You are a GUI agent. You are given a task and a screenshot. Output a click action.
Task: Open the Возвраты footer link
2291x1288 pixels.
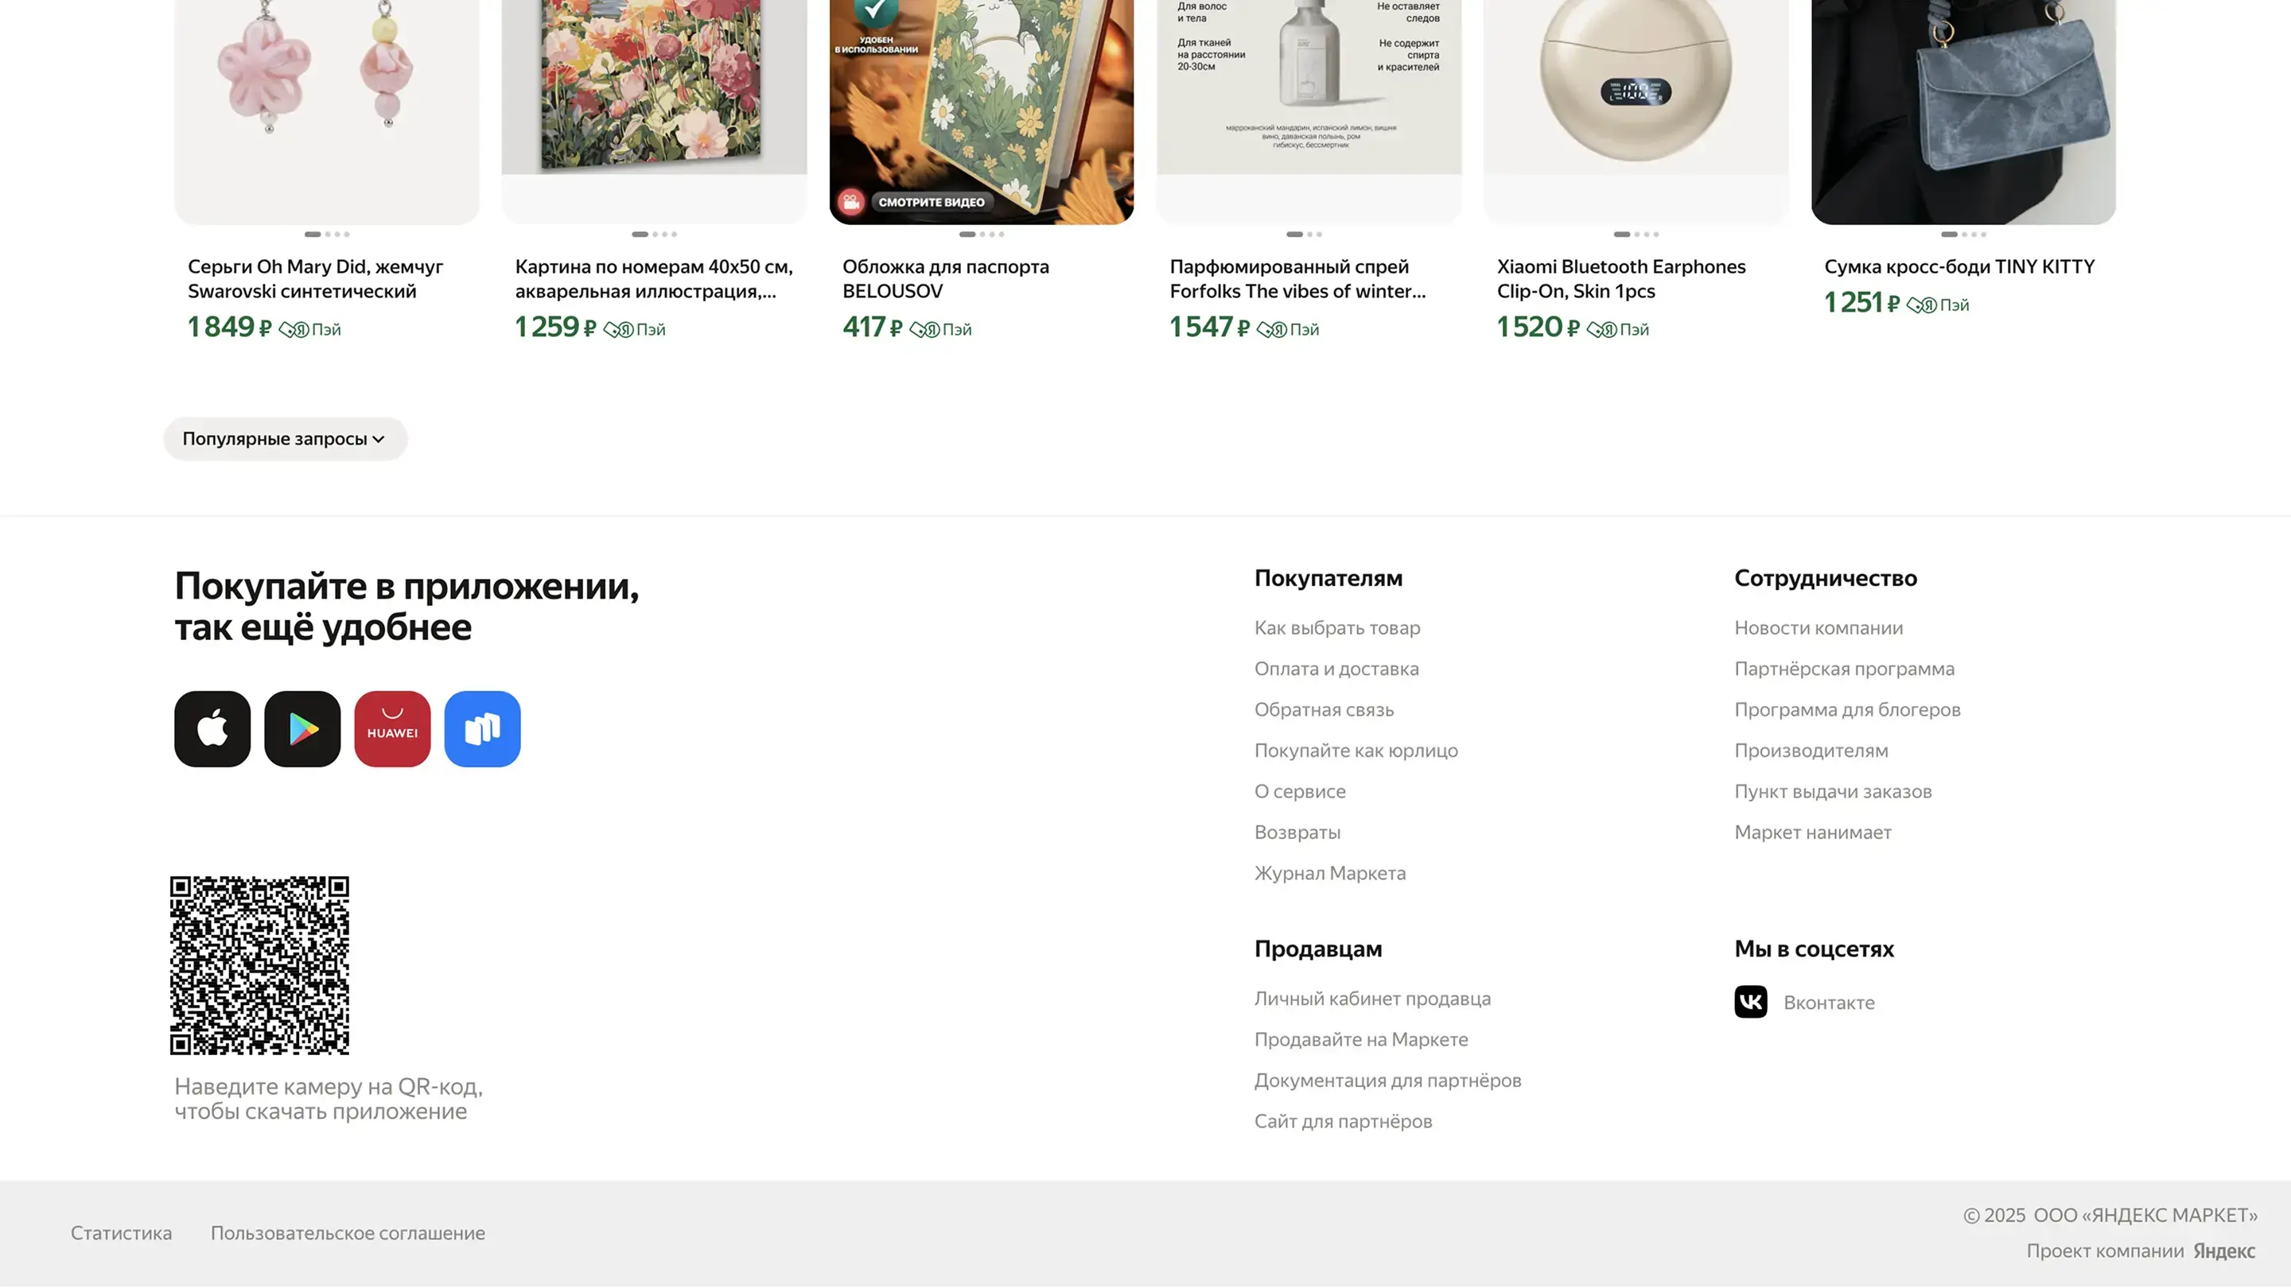pyautogui.click(x=1297, y=832)
